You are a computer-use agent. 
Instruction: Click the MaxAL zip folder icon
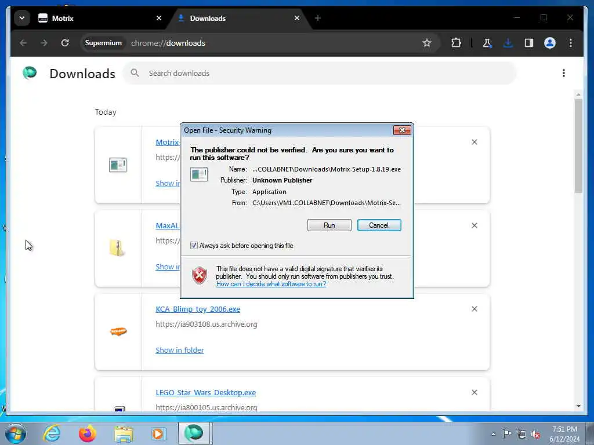(x=117, y=248)
